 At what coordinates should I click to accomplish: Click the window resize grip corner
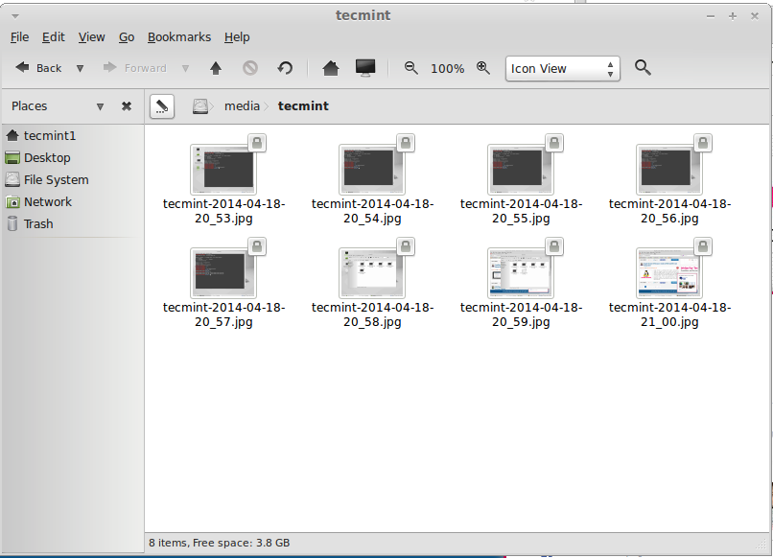click(x=762, y=545)
